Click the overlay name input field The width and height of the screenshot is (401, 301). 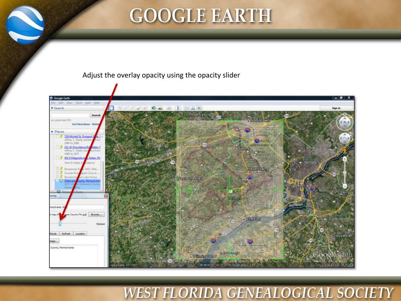[x=77, y=207]
